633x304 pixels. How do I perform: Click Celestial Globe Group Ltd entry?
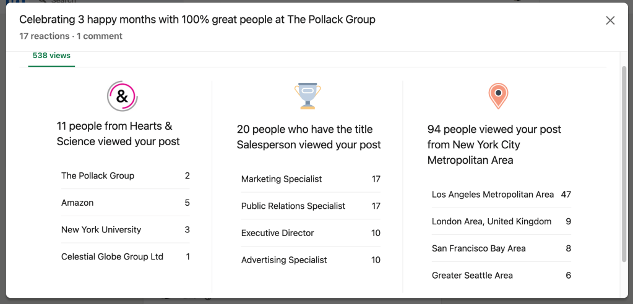point(125,256)
